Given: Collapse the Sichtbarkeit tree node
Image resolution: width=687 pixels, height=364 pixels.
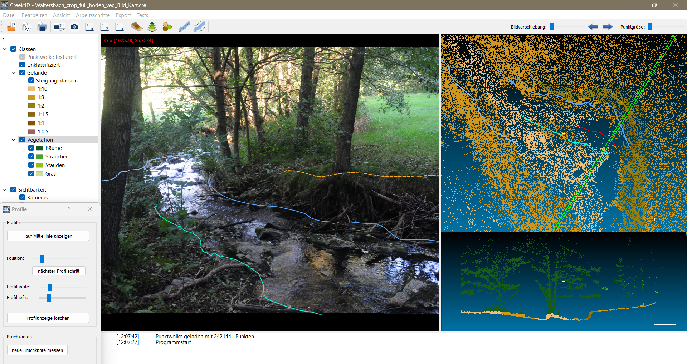Looking at the screenshot, I should 5,189.
